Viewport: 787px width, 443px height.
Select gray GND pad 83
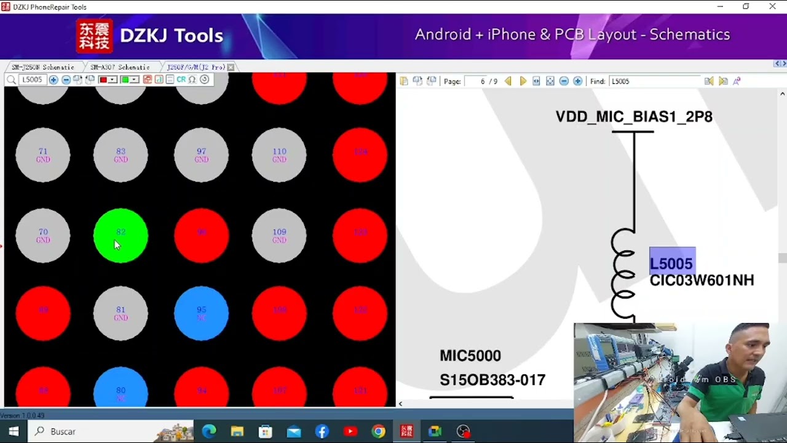[x=121, y=155]
